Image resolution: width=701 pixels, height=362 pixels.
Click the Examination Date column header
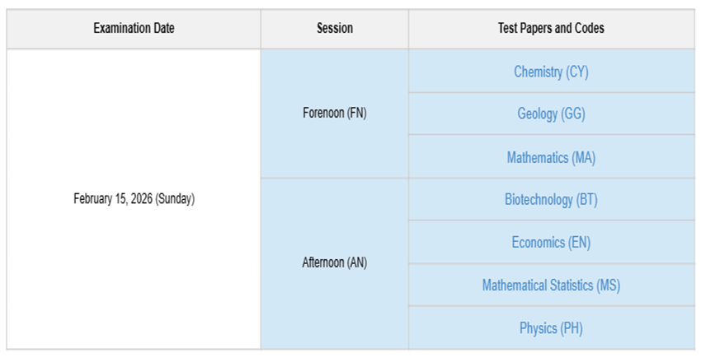point(134,29)
